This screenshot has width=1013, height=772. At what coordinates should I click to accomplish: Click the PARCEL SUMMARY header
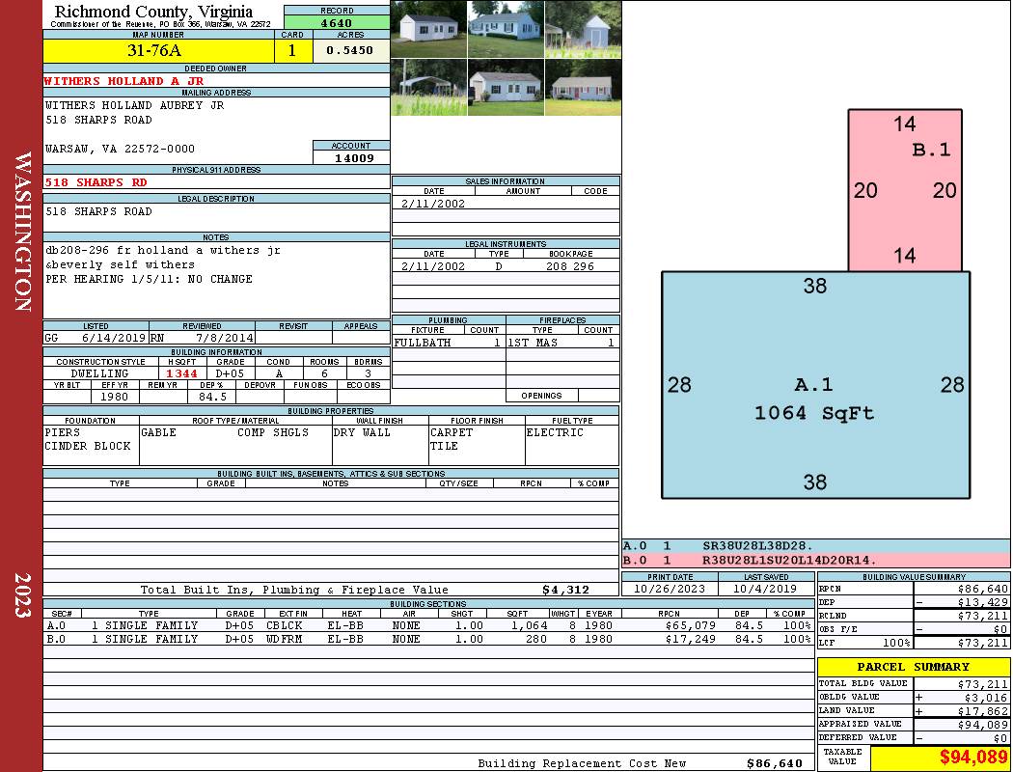pos(913,667)
